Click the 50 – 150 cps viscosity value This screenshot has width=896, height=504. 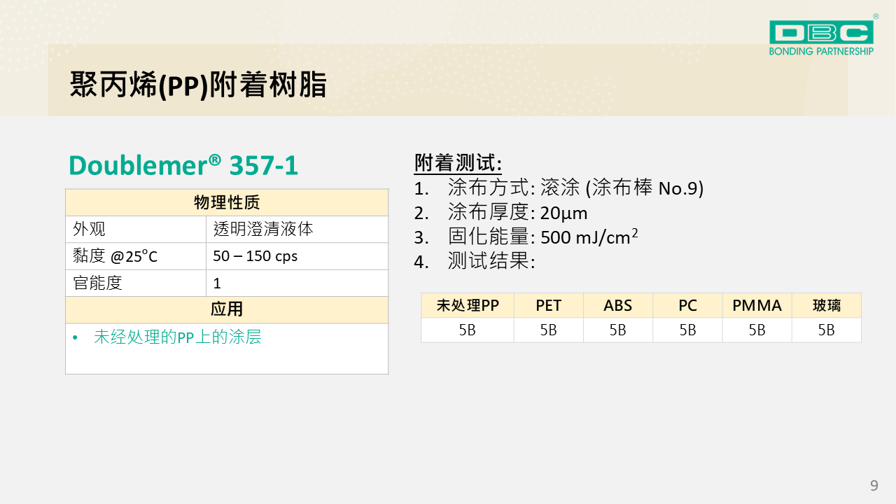(x=255, y=256)
